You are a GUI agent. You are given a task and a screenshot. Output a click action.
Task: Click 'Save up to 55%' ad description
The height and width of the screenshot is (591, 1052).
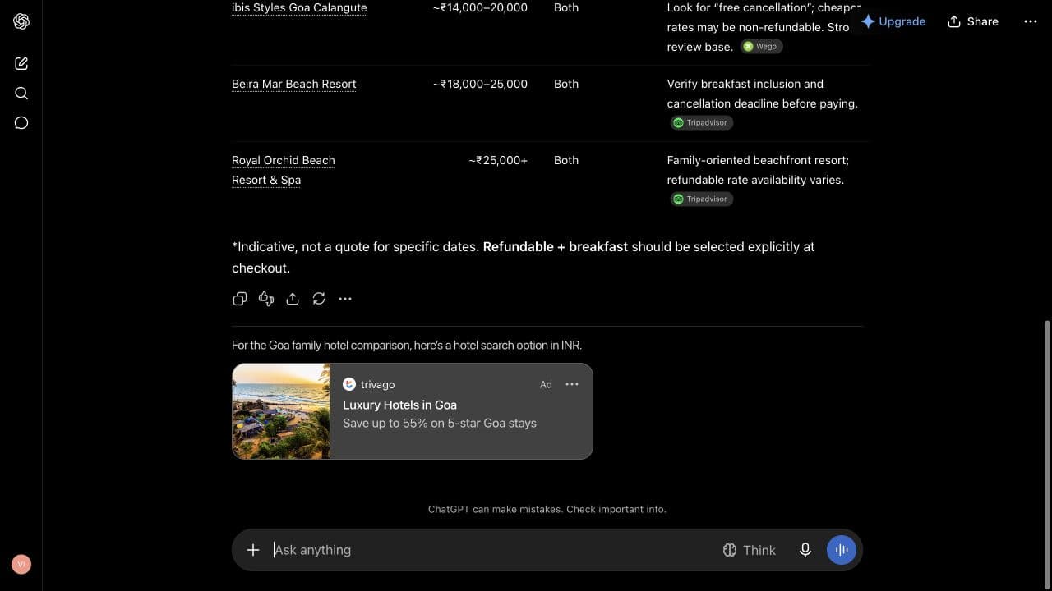[x=440, y=423]
